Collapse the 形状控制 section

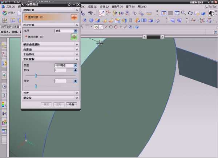pyautogui.click(x=77, y=59)
